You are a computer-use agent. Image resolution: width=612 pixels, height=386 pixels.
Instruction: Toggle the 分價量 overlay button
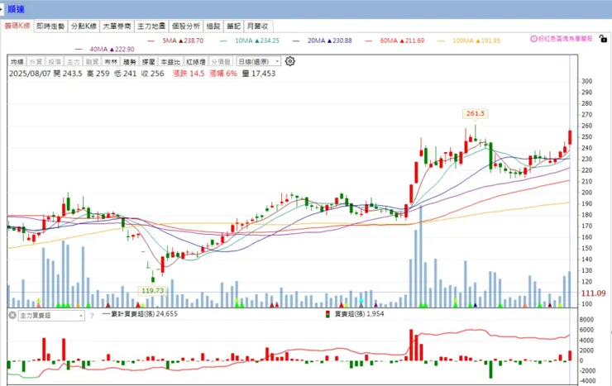tap(221, 62)
